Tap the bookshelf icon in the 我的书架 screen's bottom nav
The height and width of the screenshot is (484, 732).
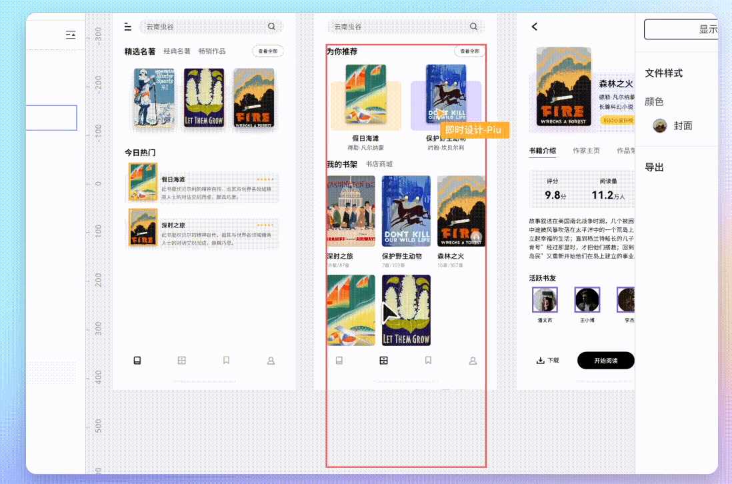(384, 360)
